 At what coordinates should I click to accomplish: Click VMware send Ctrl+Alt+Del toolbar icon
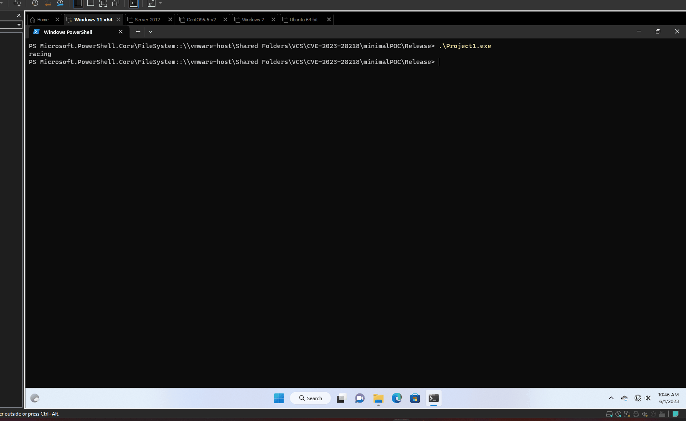[17, 3]
